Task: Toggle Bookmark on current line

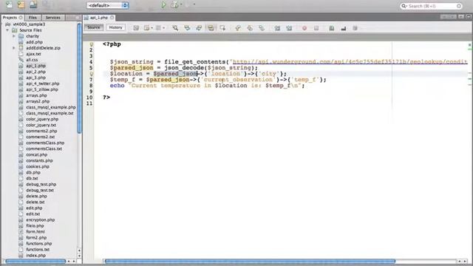Action: pyautogui.click(x=262, y=28)
